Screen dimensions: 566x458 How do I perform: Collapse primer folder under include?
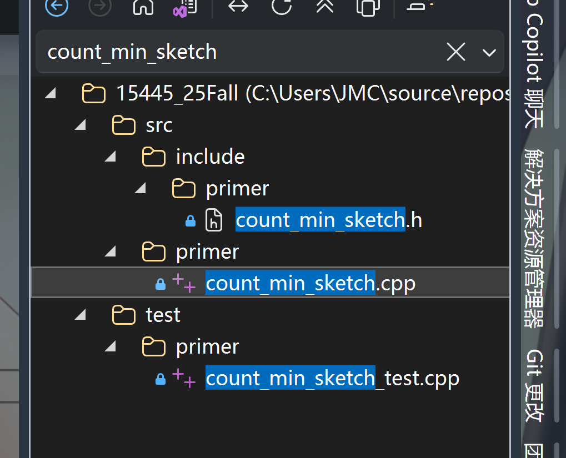click(x=141, y=188)
